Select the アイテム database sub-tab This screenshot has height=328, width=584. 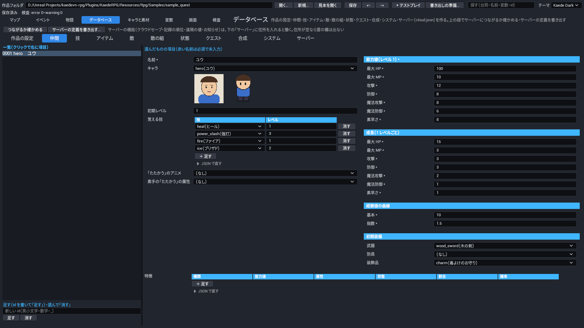tap(105, 38)
